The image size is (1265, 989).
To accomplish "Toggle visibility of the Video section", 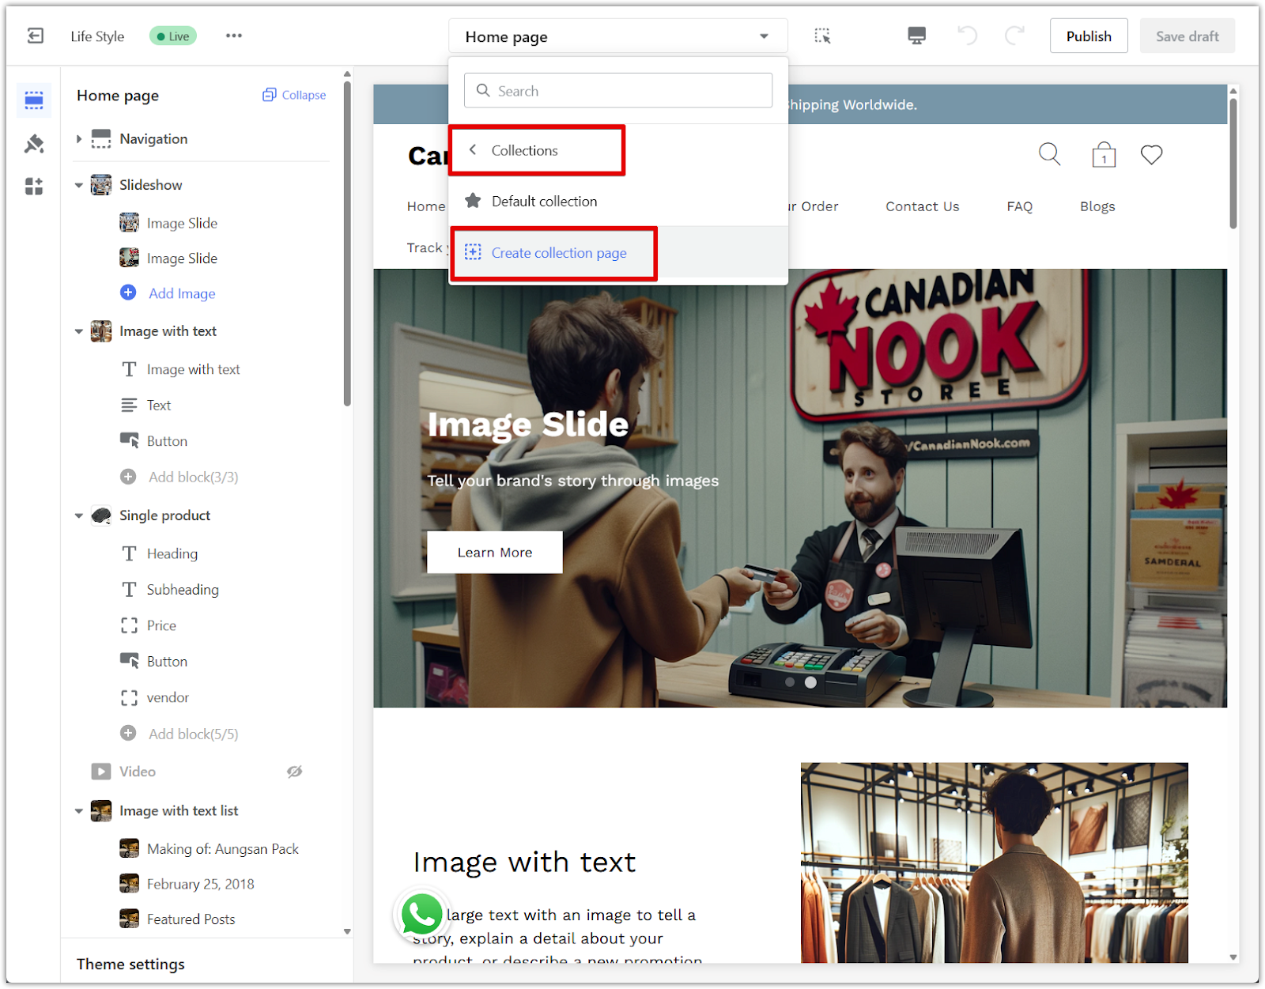I will coord(295,772).
